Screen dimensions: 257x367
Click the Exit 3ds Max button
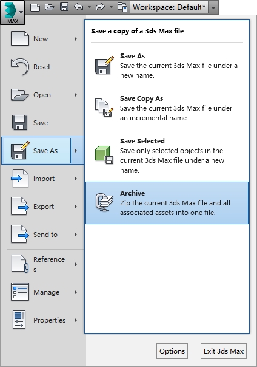(224, 351)
